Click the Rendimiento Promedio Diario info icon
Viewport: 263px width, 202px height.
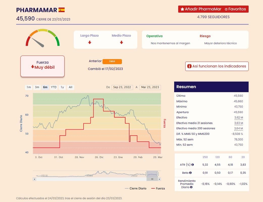pos(191,187)
